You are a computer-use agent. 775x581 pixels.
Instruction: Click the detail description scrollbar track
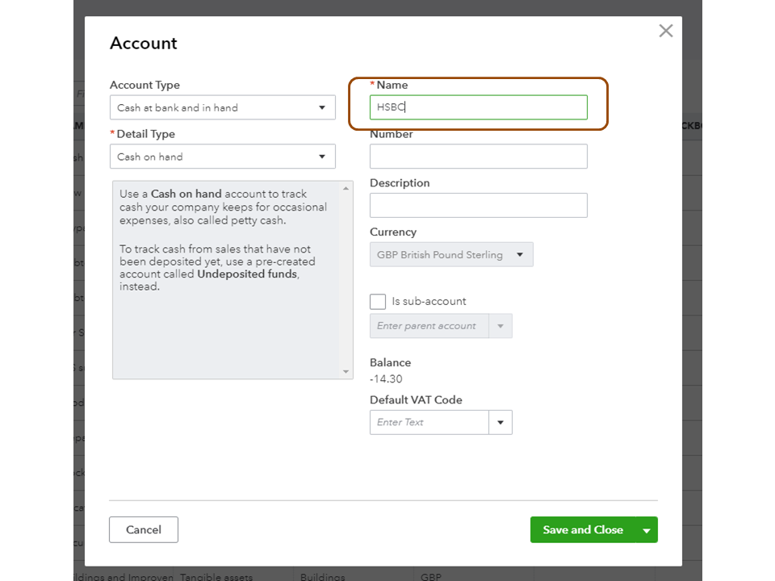coord(346,282)
